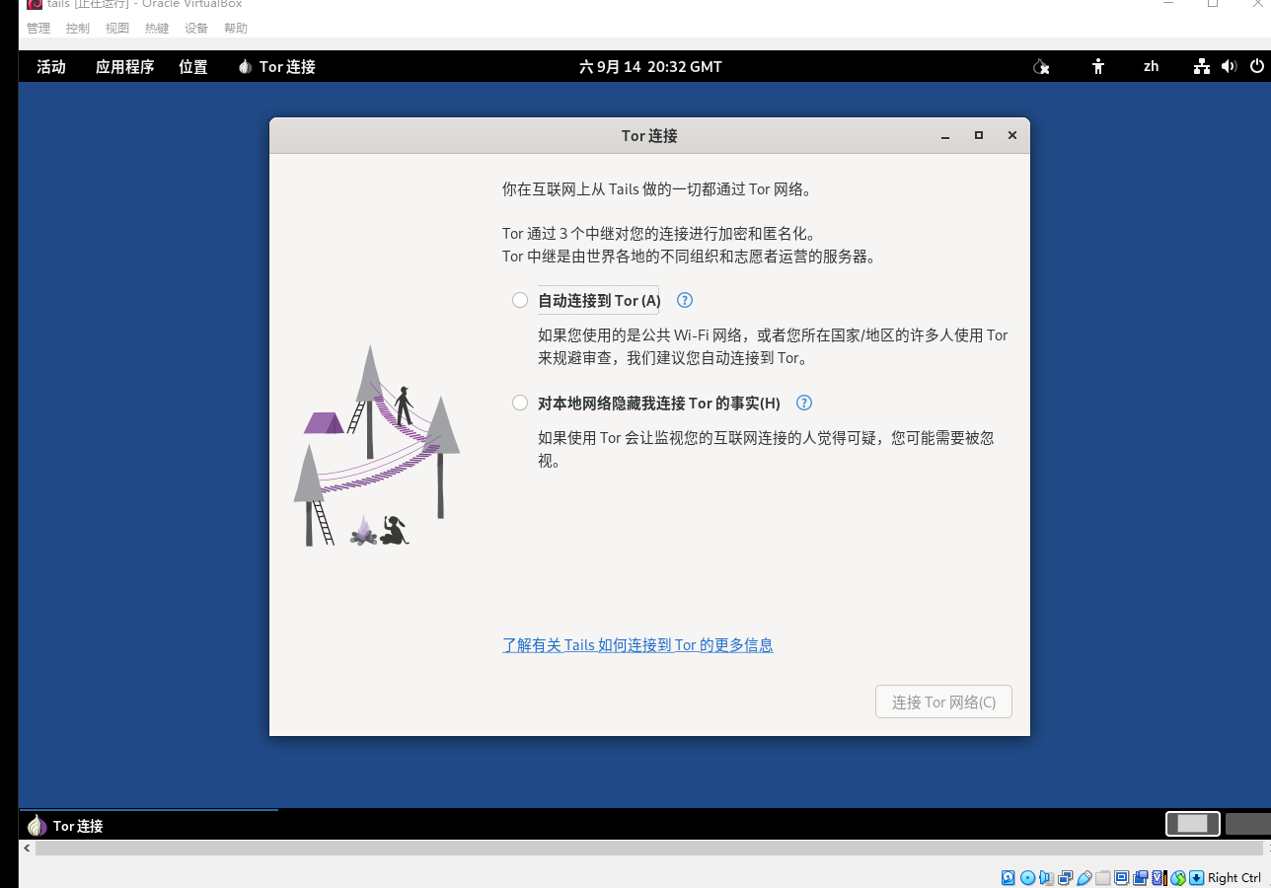Click the volume speaker icon in top bar
The width and height of the screenshot is (1271, 888).
[x=1229, y=67]
